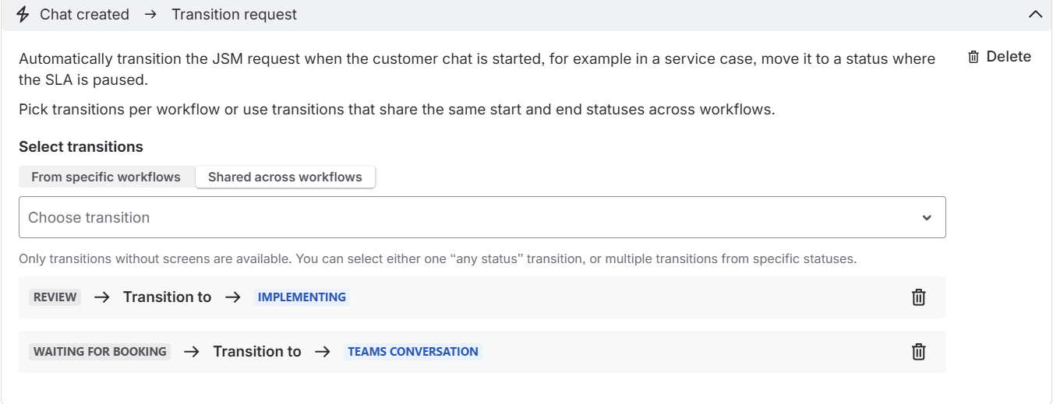The height and width of the screenshot is (404, 1053).
Task: Click the Transition request header title
Action: pos(234,15)
